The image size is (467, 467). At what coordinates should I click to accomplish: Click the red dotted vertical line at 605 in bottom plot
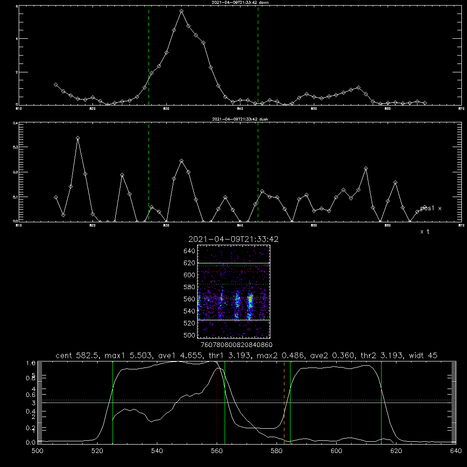pyautogui.click(x=352, y=403)
